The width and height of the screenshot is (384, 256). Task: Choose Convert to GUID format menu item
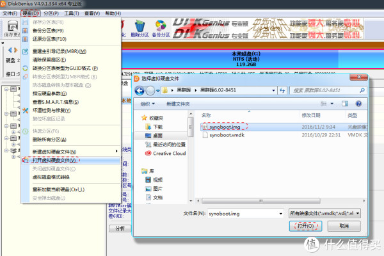point(71,68)
